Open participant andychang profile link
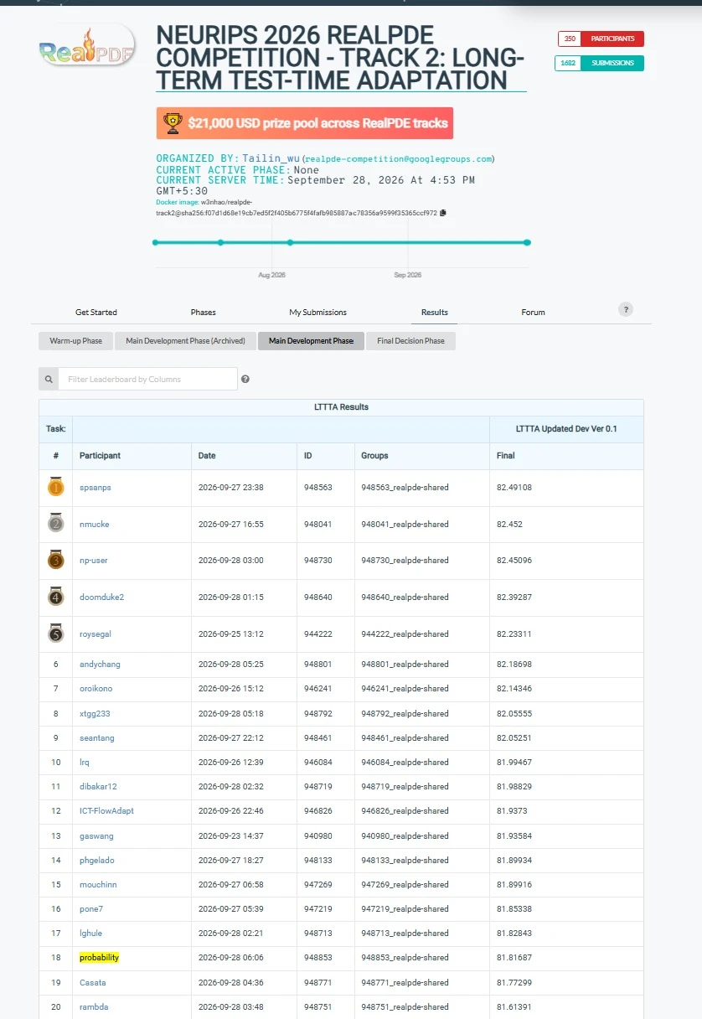 coord(100,665)
